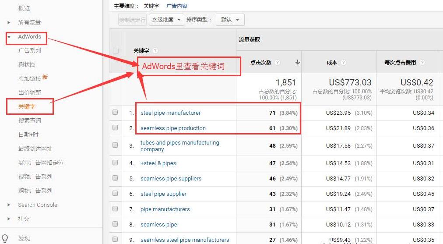Check the row 8 seamless pipe checkbox
The width and height of the screenshot is (443, 244).
point(115,224)
